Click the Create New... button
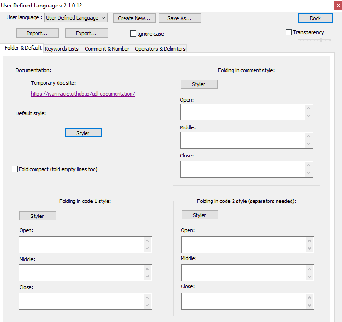Viewport: 342px width, 322px height. [134, 18]
